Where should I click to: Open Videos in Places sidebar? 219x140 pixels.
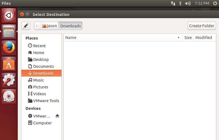pos(41,94)
